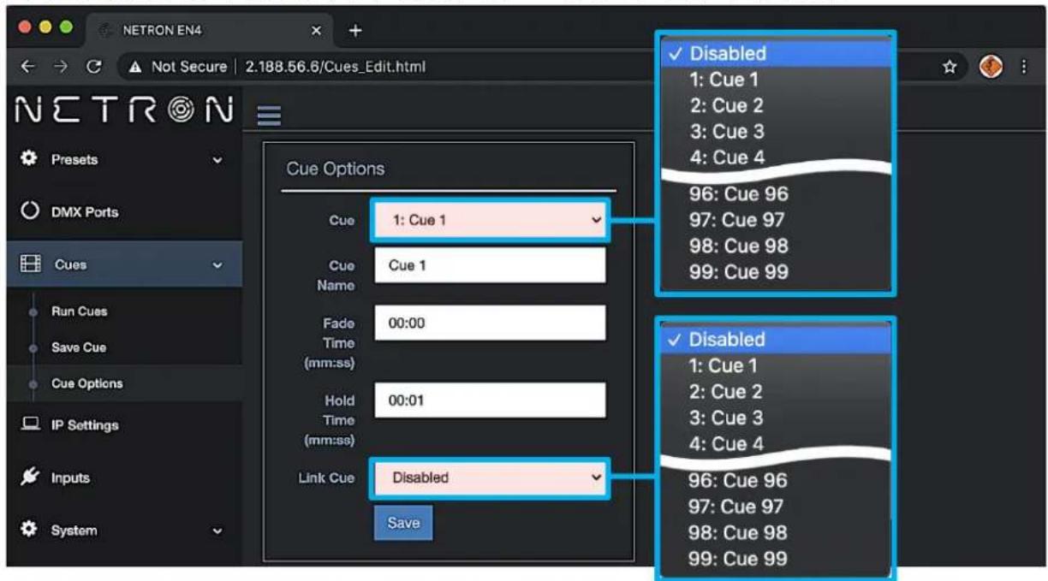Select Cue Options in sidebar
This screenshot has width=1048, height=581.
point(86,383)
